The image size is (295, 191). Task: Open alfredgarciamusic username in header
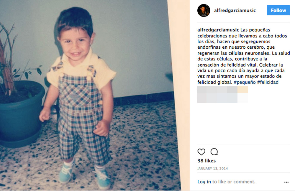pyautogui.click(x=235, y=11)
